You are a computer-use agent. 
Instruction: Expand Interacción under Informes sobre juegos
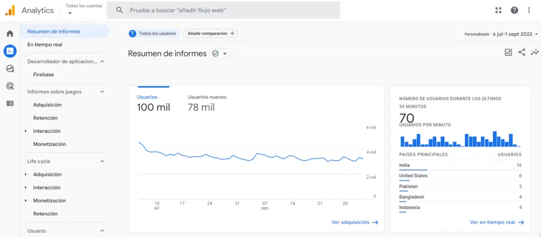pyautogui.click(x=26, y=131)
